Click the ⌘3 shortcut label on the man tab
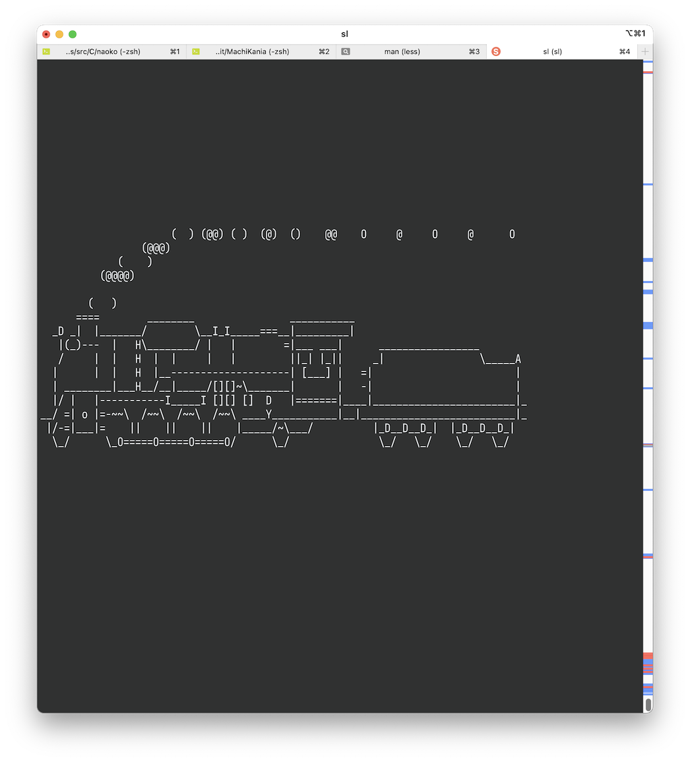 click(474, 51)
